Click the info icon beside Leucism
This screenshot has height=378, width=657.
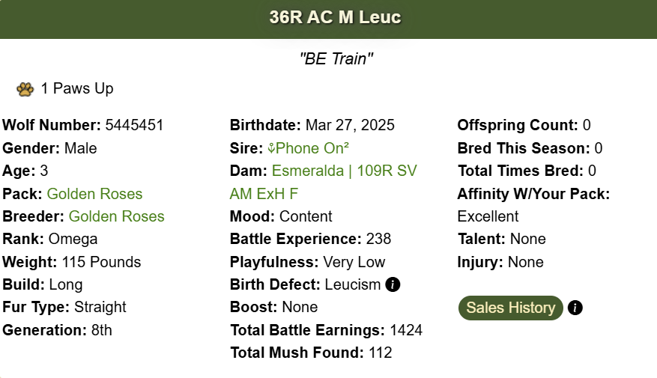393,284
